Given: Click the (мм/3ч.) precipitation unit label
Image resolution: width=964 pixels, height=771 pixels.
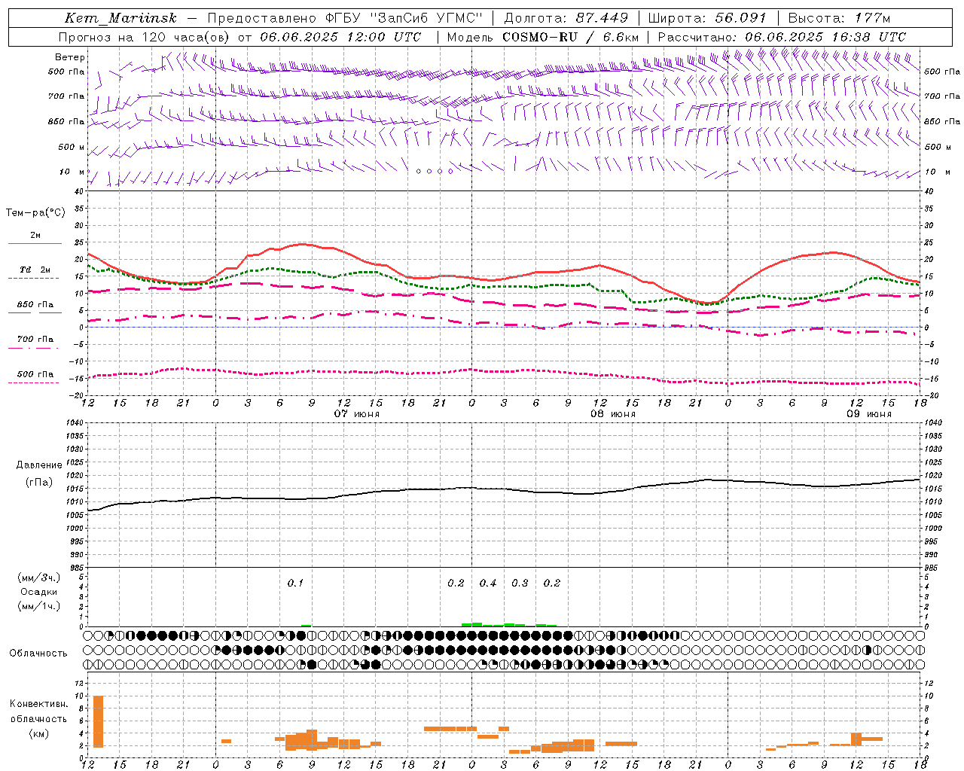Looking at the screenshot, I should pos(39,578).
